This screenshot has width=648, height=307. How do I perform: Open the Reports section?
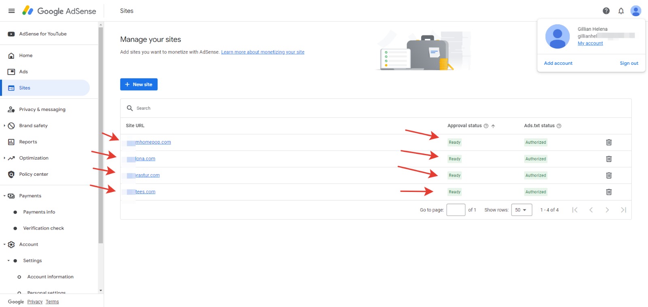click(28, 142)
